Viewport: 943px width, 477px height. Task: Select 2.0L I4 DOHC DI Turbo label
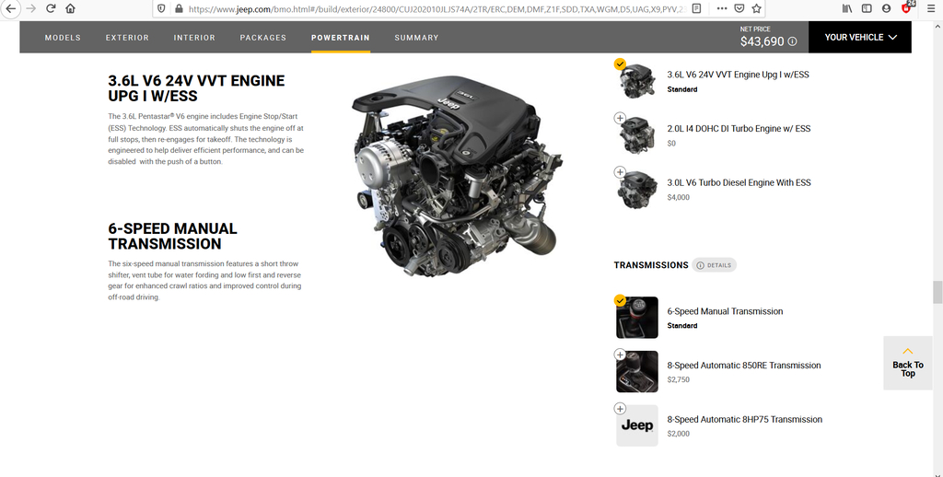(x=739, y=129)
